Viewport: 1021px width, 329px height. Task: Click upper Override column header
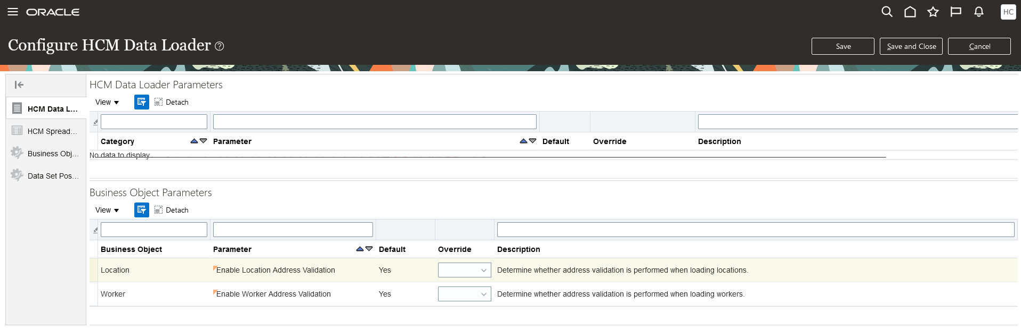[x=610, y=141]
